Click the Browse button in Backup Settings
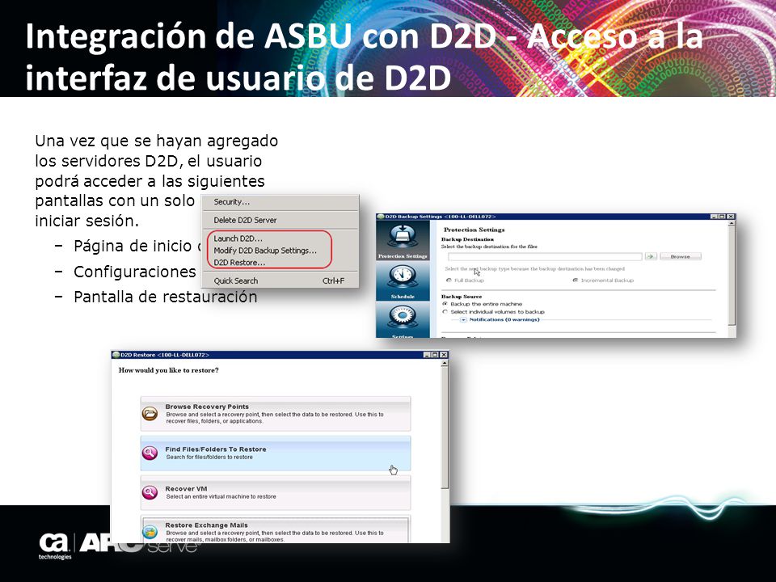Screen dimensions: 776x582 pos(681,256)
